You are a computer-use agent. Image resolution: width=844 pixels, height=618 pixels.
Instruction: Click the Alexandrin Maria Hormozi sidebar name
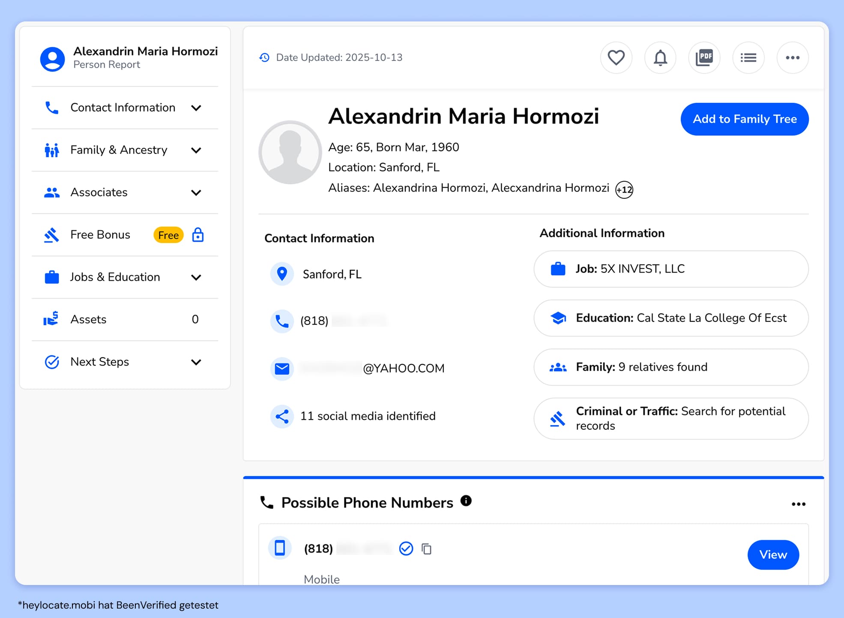coord(146,51)
